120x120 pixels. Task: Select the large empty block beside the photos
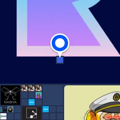(53, 95)
